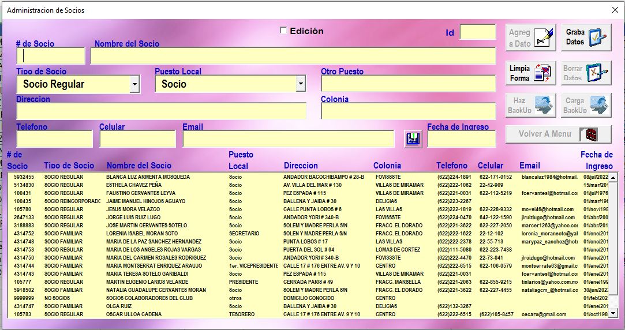Expand the Puesto Local dropdown arrow

[301, 84]
